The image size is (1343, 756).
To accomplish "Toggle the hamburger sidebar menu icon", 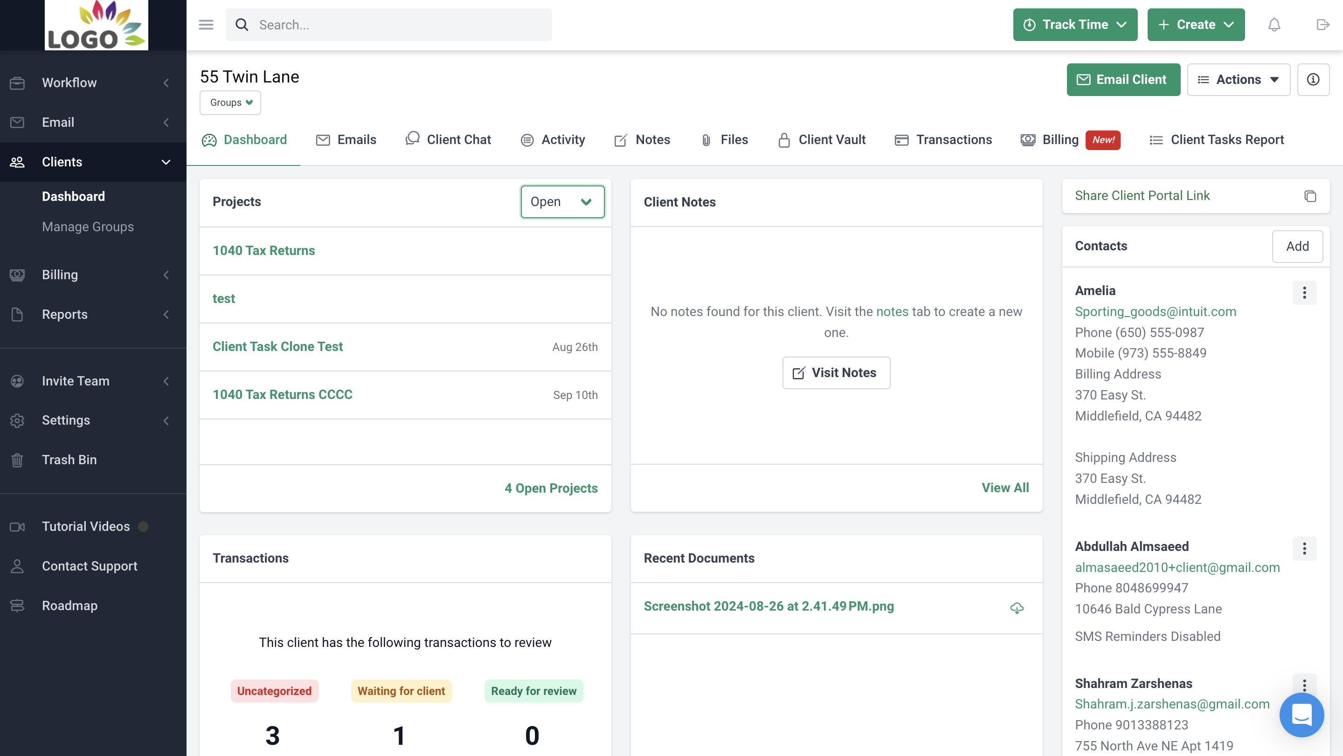I will 206,25.
